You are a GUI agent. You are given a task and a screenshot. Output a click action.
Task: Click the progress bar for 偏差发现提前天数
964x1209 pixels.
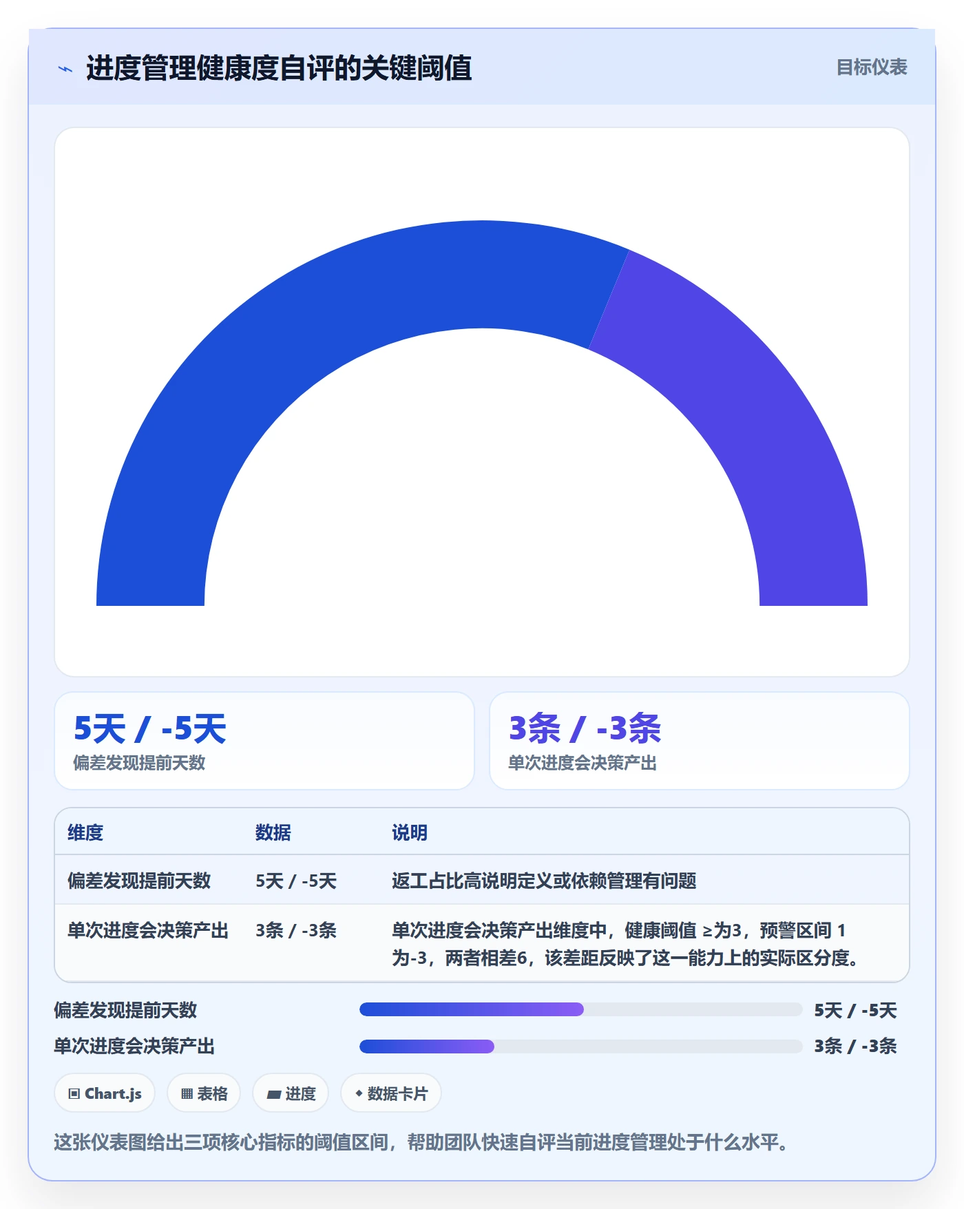580,1009
